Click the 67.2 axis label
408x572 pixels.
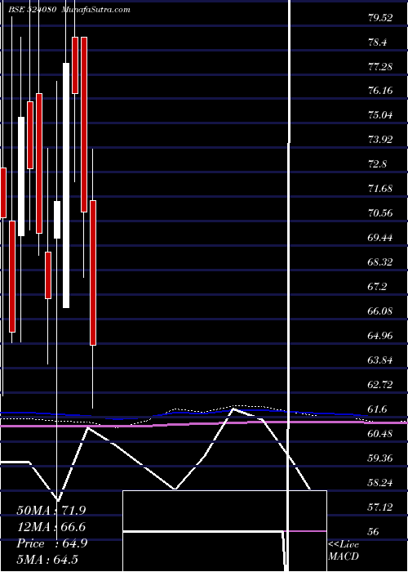click(x=377, y=287)
